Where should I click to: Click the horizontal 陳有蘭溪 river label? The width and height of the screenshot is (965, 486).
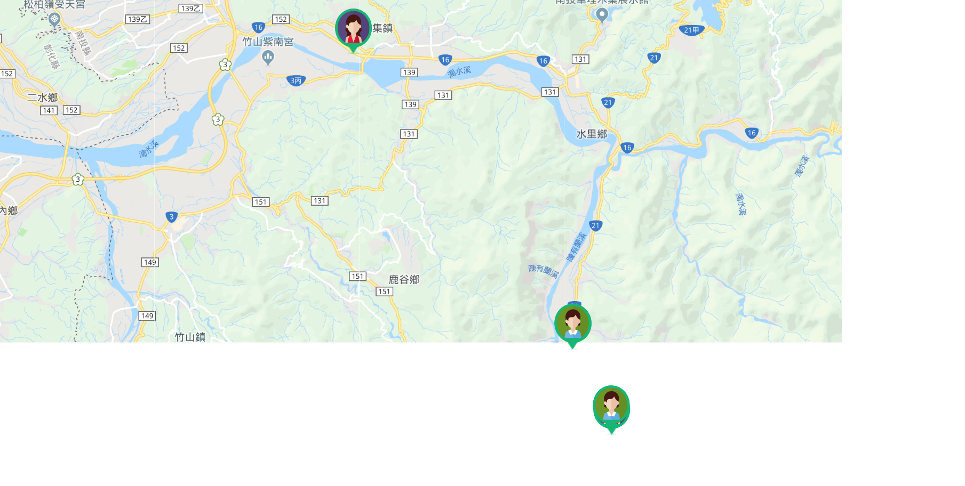(543, 271)
